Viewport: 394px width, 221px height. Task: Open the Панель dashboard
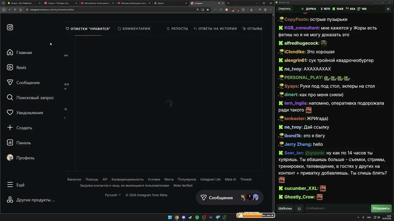(x=19, y=143)
